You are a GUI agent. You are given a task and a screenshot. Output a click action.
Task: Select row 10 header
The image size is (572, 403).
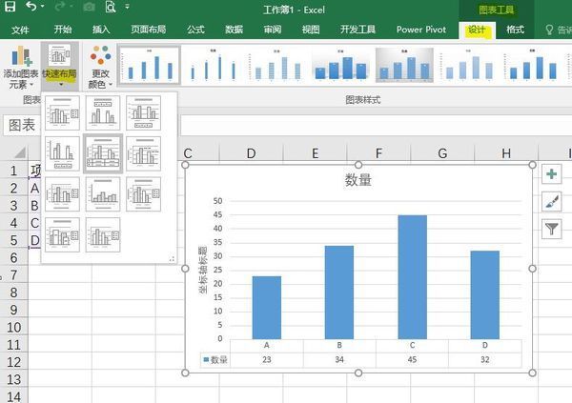click(14, 327)
